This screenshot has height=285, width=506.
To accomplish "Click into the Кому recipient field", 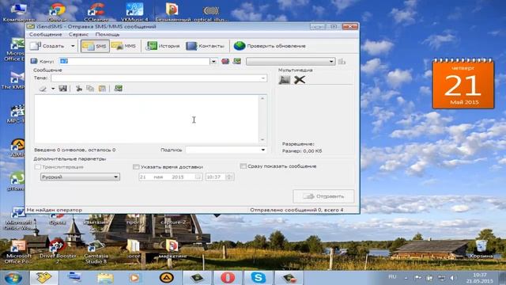I will click(134, 61).
